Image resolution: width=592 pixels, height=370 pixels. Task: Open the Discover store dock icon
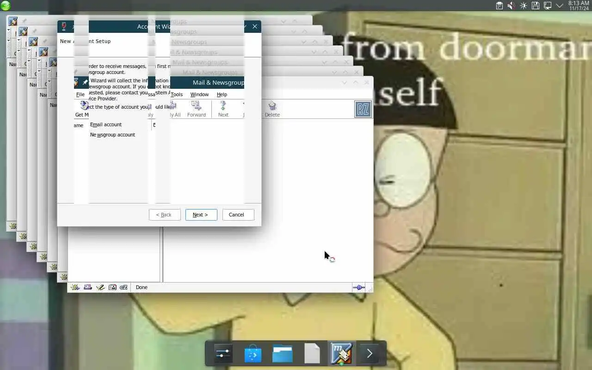pos(253,354)
